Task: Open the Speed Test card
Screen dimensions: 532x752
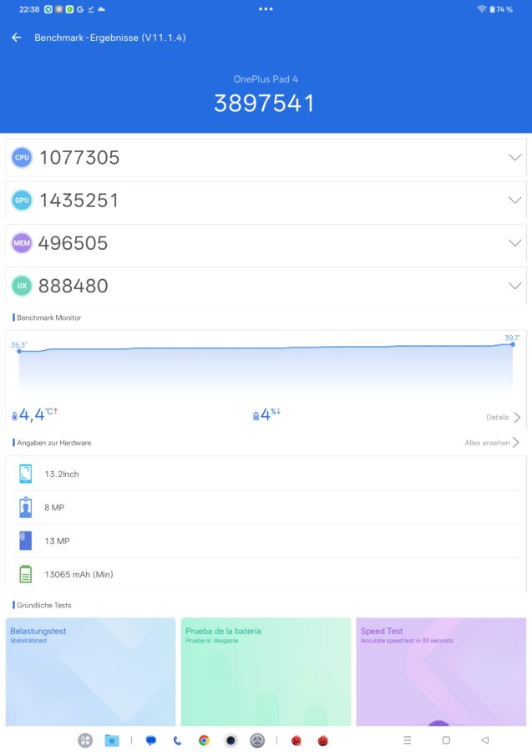Action: point(442,672)
